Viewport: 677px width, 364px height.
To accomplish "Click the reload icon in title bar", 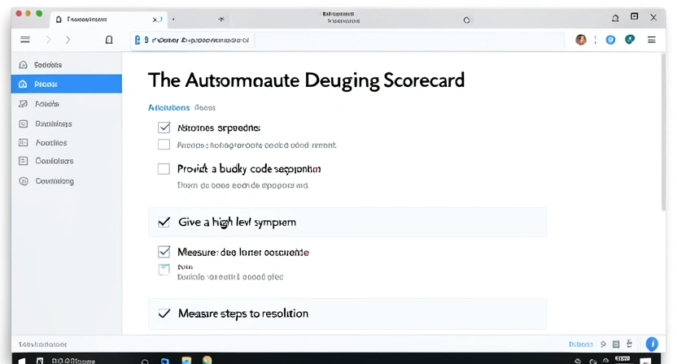I will pos(467,19).
